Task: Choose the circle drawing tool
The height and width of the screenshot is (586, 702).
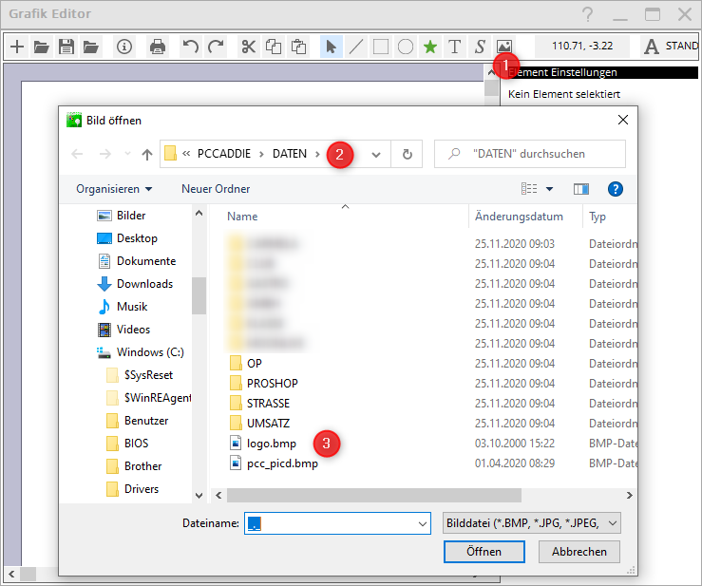Action: (405, 47)
